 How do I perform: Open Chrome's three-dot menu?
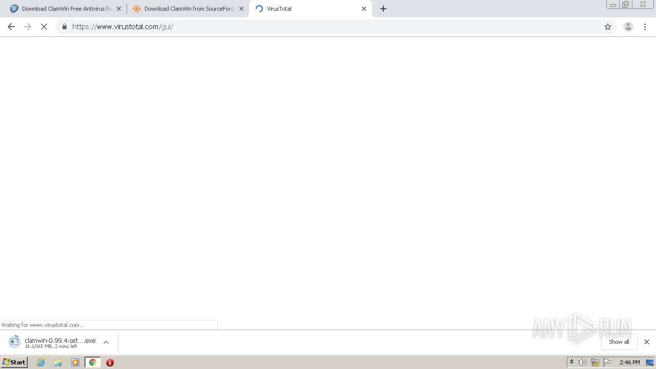tap(645, 27)
